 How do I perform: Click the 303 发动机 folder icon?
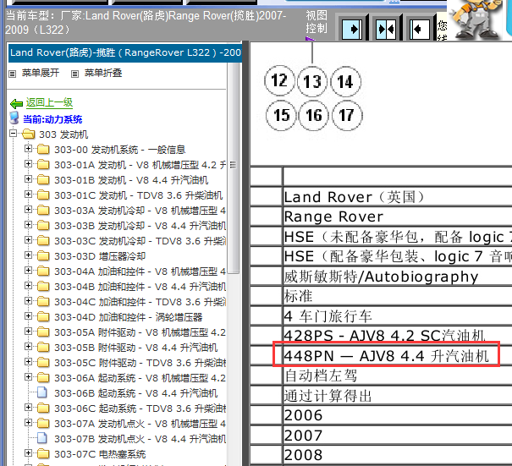pyautogui.click(x=29, y=134)
